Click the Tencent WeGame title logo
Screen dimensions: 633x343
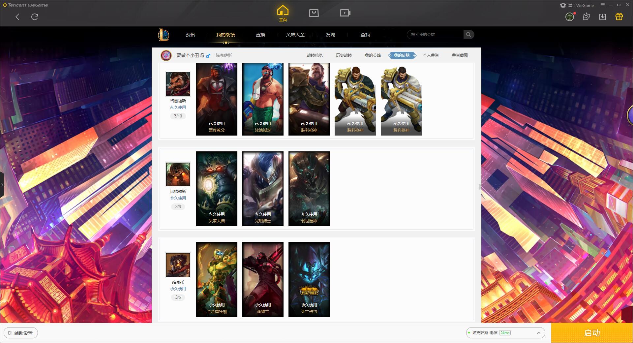[x=25, y=5]
